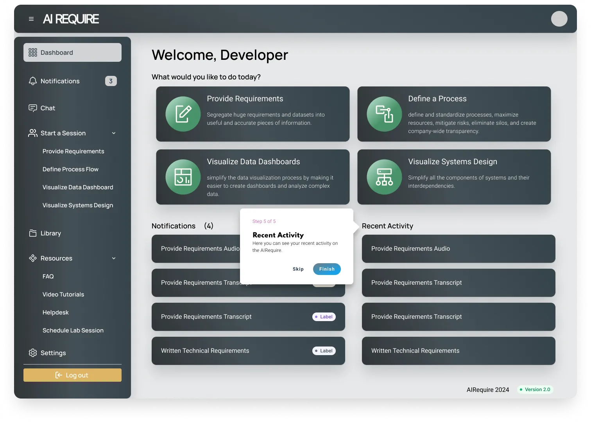Open Provide Requirements Audio notification
The height and width of the screenshot is (422, 591).
tap(196, 249)
